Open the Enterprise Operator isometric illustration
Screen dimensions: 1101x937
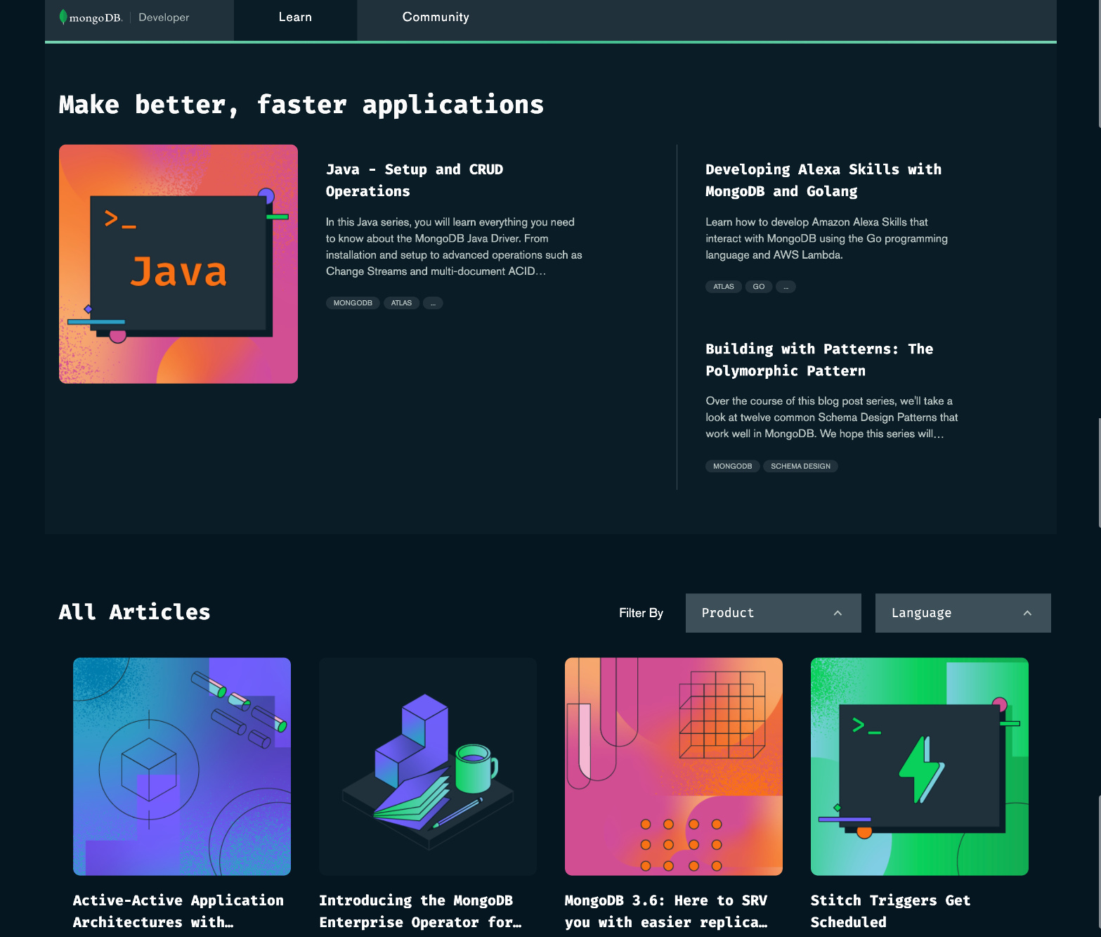[x=428, y=766]
